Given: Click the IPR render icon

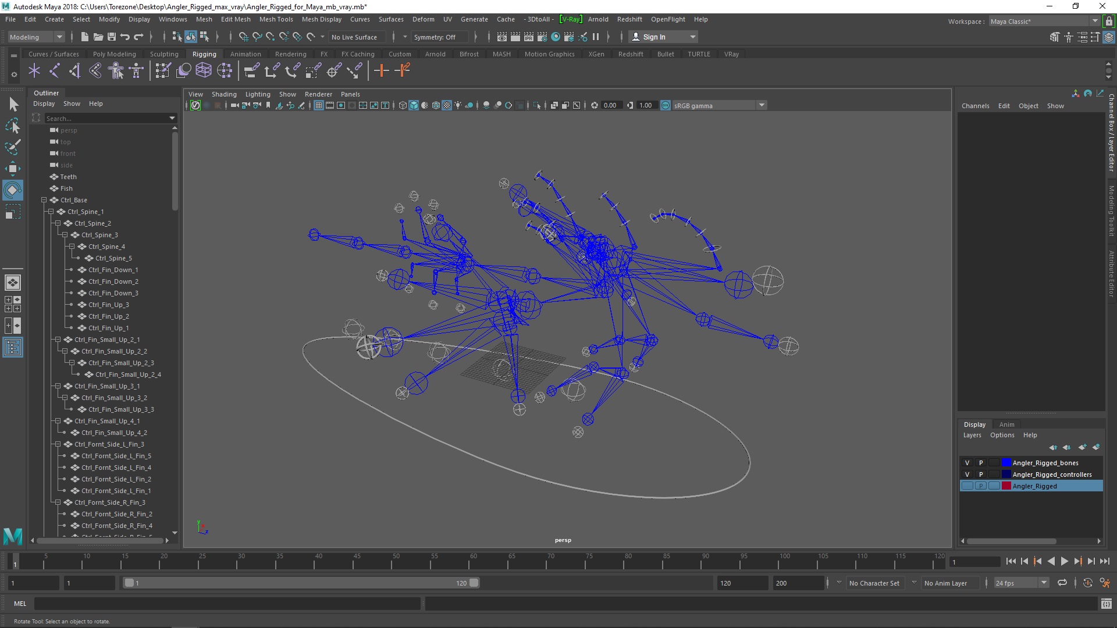Looking at the screenshot, I should [x=529, y=37].
